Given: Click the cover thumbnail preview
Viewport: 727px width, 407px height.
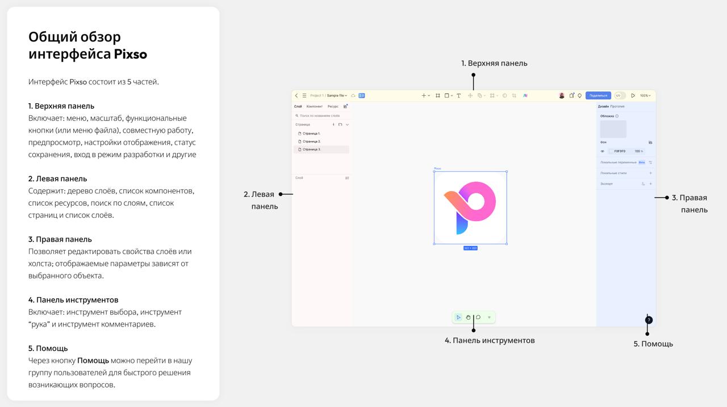Looking at the screenshot, I should 613,129.
